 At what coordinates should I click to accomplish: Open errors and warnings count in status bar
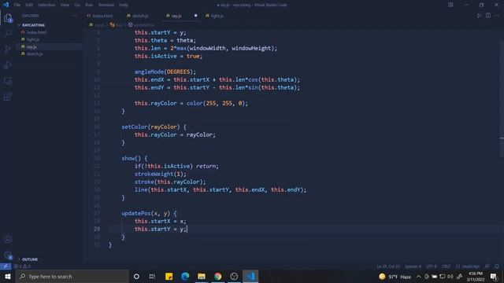point(22,266)
